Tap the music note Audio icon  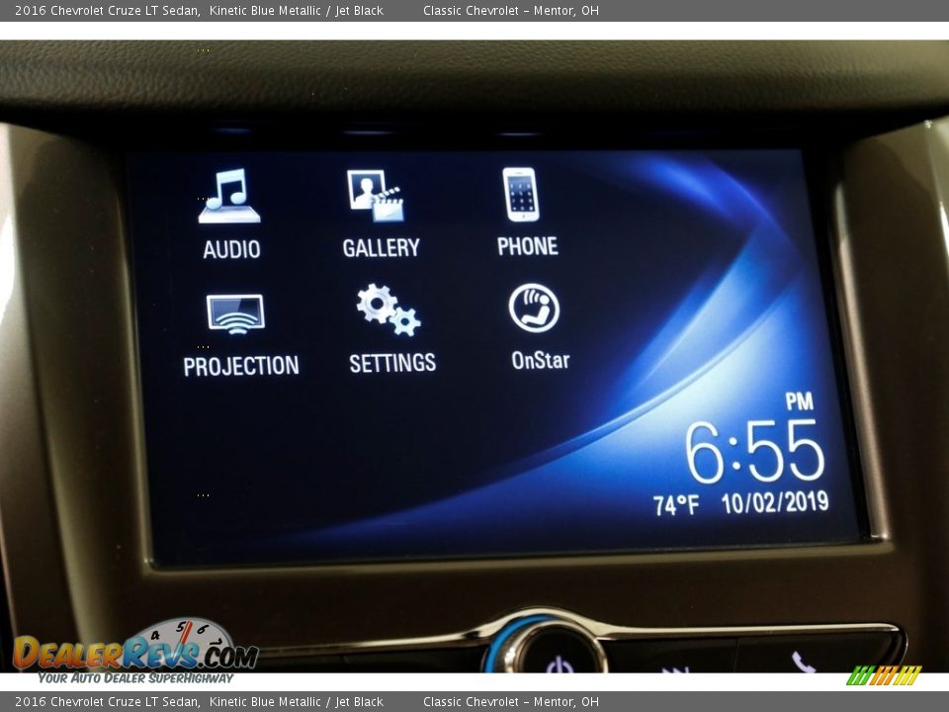click(x=229, y=196)
